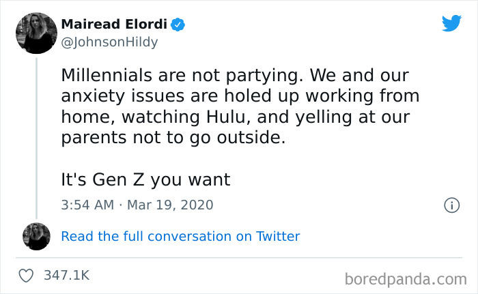Viewport: 478px width, 294px height.
Task: Read the full conversation on Twitter
Action: (x=180, y=237)
